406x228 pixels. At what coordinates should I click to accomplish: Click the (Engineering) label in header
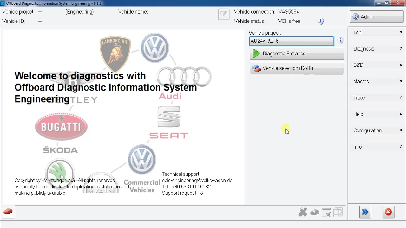79,12
